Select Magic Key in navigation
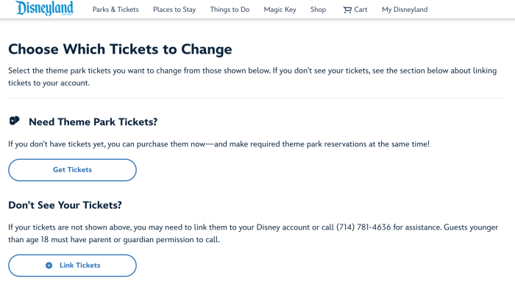515x301 pixels. click(x=280, y=10)
